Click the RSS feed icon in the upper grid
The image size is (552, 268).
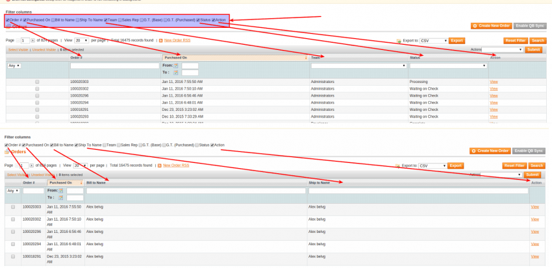pos(161,41)
